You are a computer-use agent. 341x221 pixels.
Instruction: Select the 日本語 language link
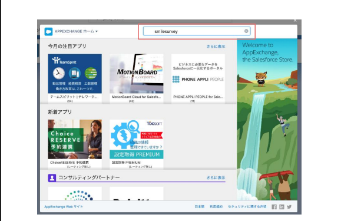tap(200, 207)
